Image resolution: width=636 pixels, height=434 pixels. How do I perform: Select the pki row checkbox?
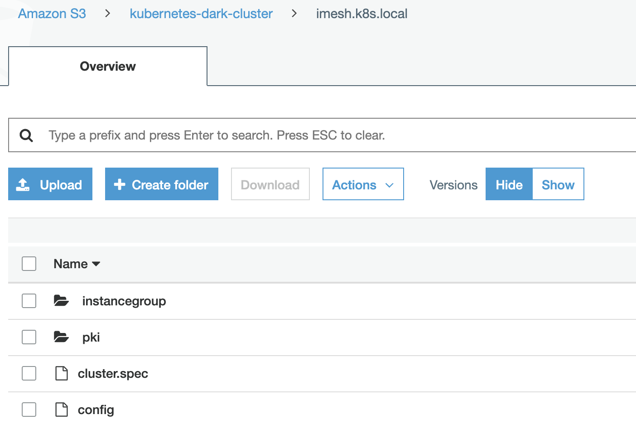[x=29, y=337]
